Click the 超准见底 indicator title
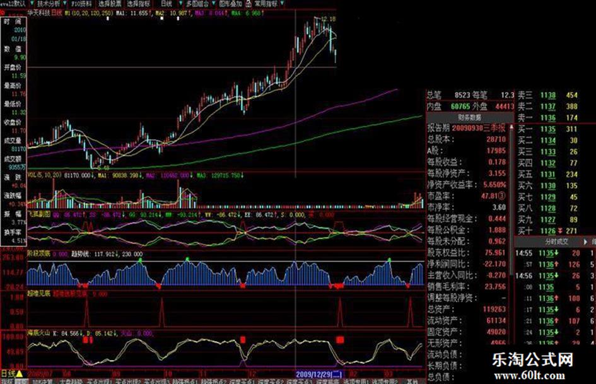This screenshot has height=384, width=596. pos(39,294)
